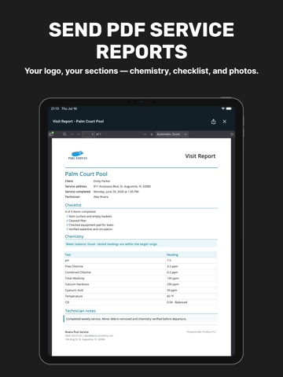This screenshot has height=377, width=283.
Task: Click the '3.2 ppm' reading value
Action: click(172, 266)
